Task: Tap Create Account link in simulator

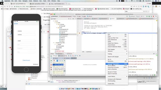Action: [26, 60]
